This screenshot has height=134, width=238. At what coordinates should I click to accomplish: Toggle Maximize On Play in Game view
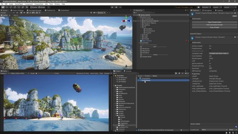[x=83, y=73]
